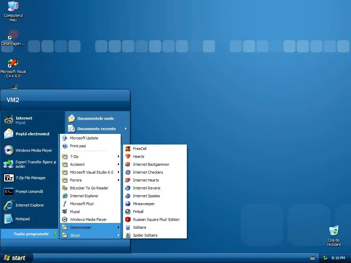Click the Hearts game icon
This screenshot has height=263, width=351.
click(x=128, y=156)
